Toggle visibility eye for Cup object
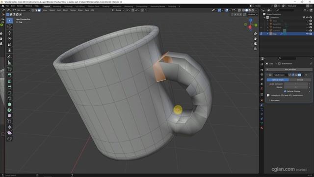This screenshot has height=177, width=314. tap(308, 34)
